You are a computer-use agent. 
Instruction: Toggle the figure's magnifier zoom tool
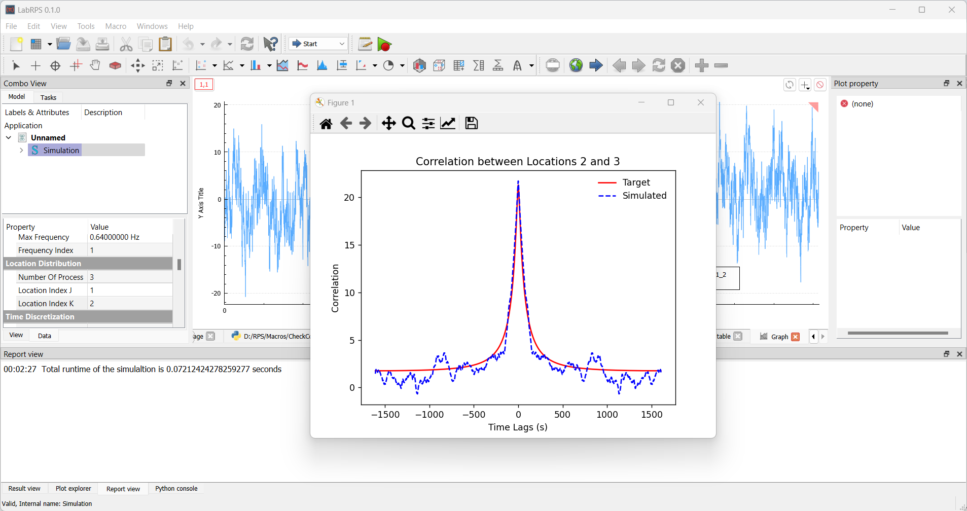[x=408, y=123]
